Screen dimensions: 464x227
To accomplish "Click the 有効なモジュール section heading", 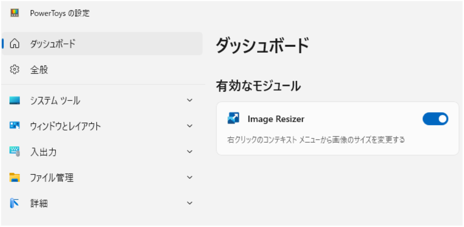I will point(258,86).
